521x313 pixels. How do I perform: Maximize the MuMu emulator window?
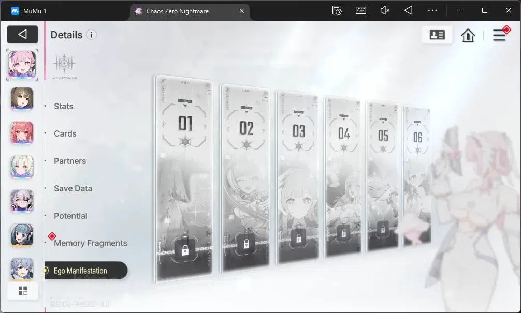click(485, 11)
